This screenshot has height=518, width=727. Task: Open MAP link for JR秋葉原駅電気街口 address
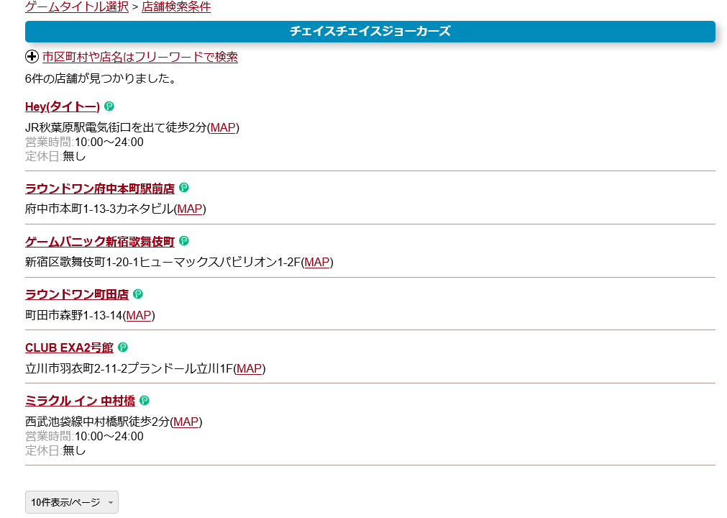pyautogui.click(x=223, y=127)
